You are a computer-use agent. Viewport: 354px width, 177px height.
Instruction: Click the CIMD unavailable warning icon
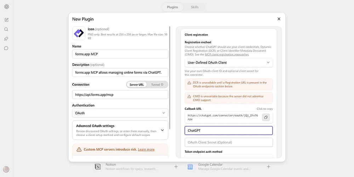click(189, 96)
